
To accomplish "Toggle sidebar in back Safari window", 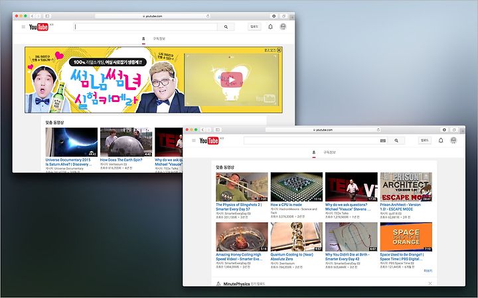I will (47, 16).
